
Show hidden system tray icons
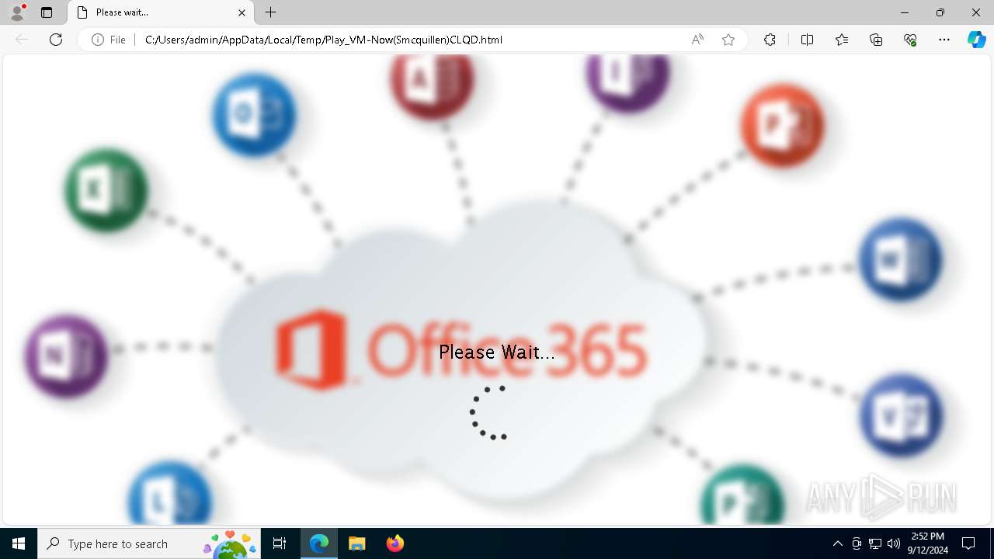(837, 543)
